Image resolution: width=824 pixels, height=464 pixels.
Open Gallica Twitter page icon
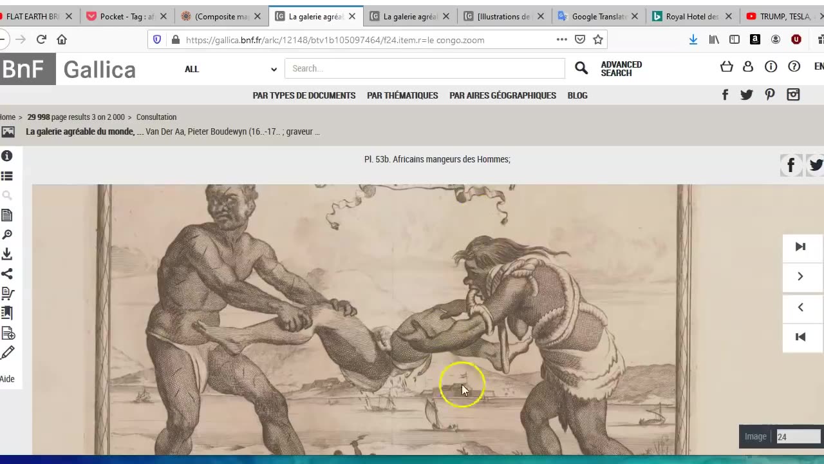(747, 95)
